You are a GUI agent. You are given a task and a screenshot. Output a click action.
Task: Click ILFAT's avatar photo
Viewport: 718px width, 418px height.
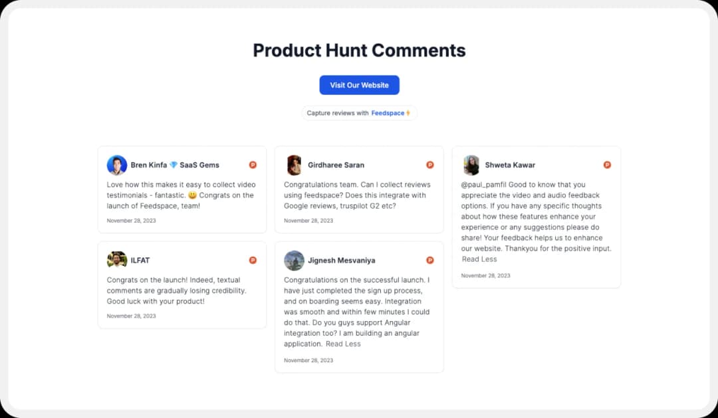click(117, 260)
